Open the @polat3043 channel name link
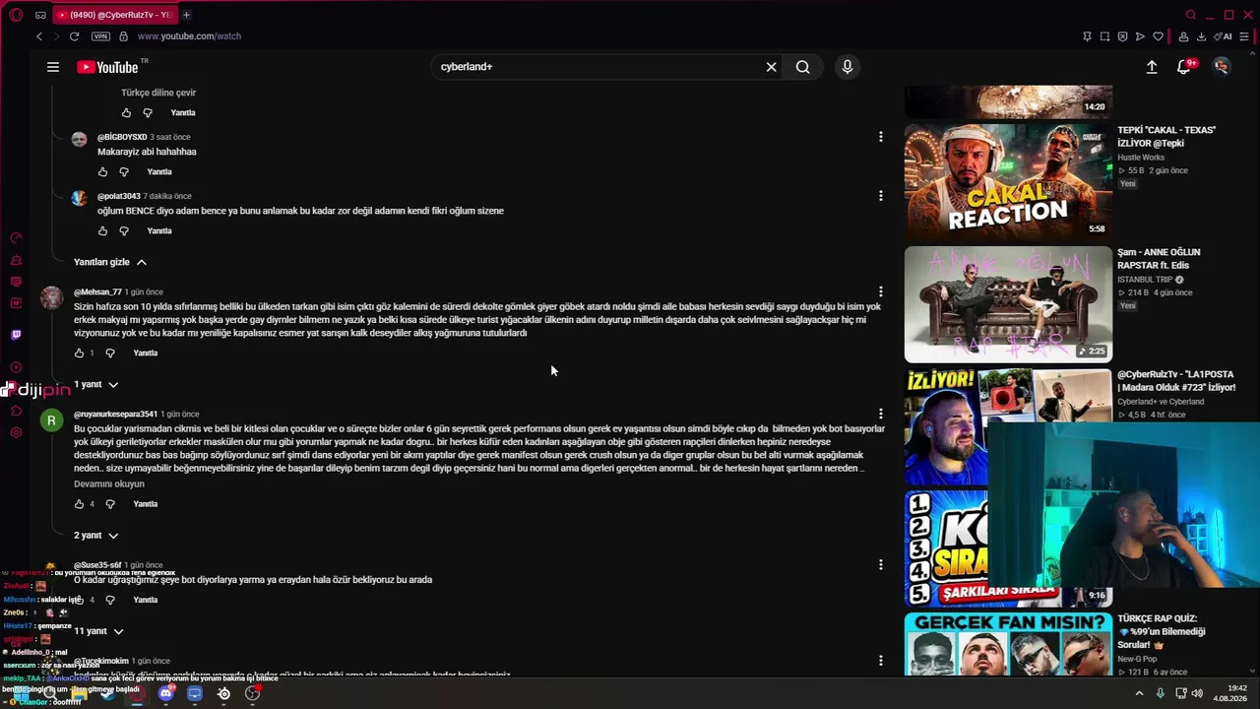 pyautogui.click(x=119, y=197)
